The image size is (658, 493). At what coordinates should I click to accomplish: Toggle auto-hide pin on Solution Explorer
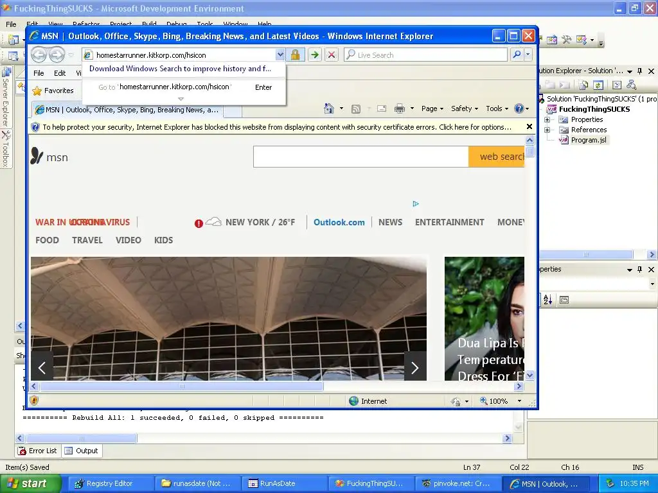[639, 71]
